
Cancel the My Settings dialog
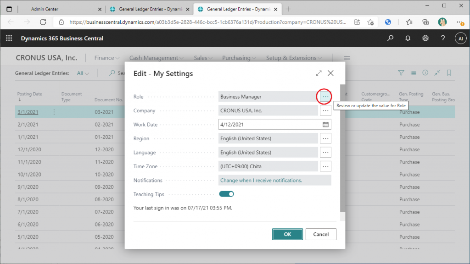321,234
